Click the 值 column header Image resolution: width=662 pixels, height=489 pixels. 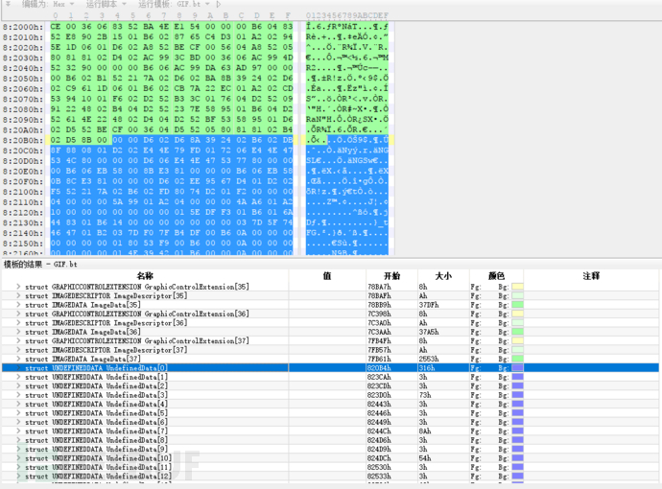327,276
